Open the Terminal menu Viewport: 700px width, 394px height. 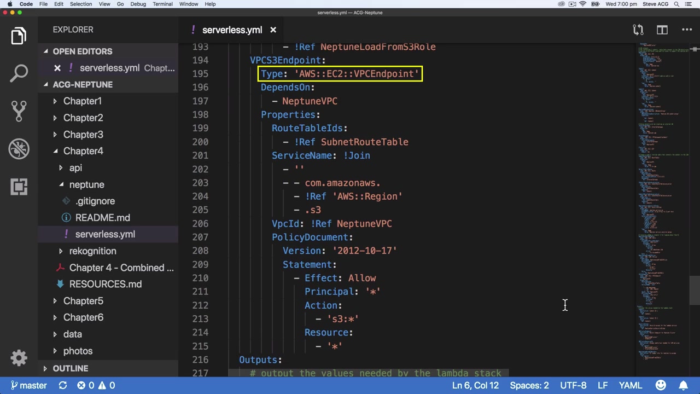pos(162,4)
